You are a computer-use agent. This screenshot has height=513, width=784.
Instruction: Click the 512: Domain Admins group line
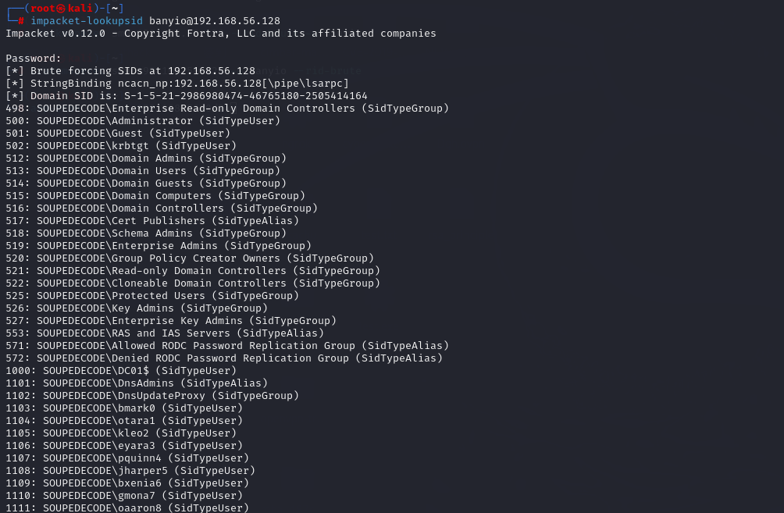click(146, 159)
